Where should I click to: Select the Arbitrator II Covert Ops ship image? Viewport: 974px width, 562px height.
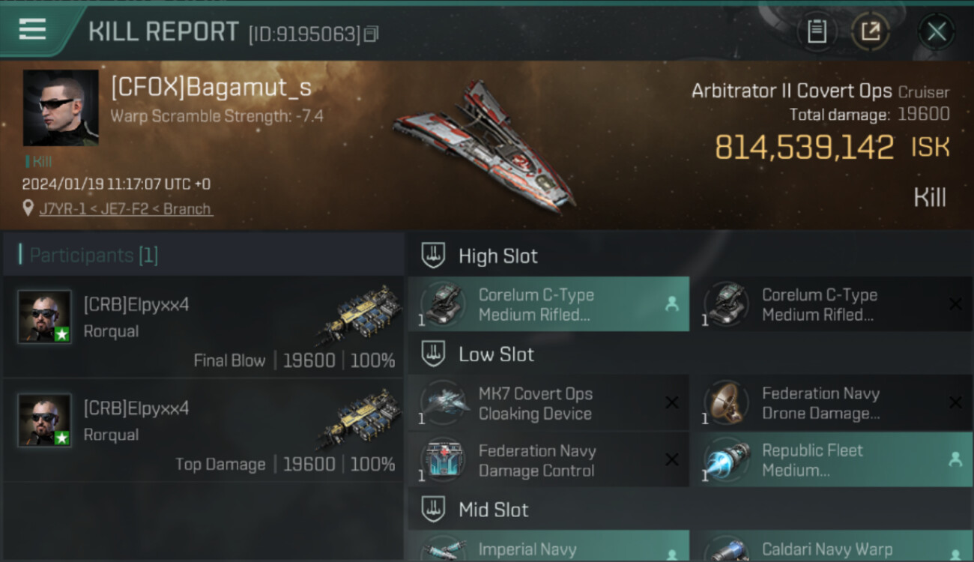(483, 144)
